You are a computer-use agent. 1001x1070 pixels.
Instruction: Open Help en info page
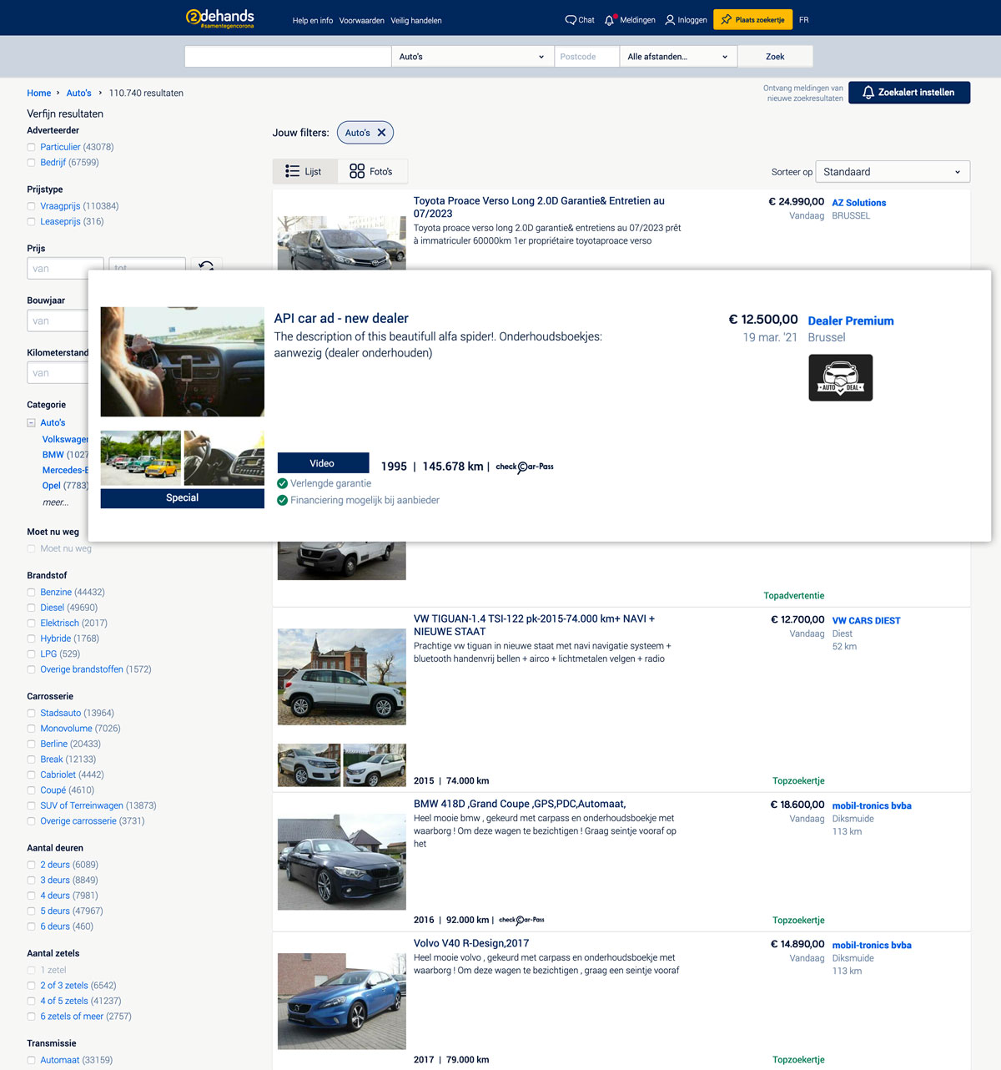313,20
